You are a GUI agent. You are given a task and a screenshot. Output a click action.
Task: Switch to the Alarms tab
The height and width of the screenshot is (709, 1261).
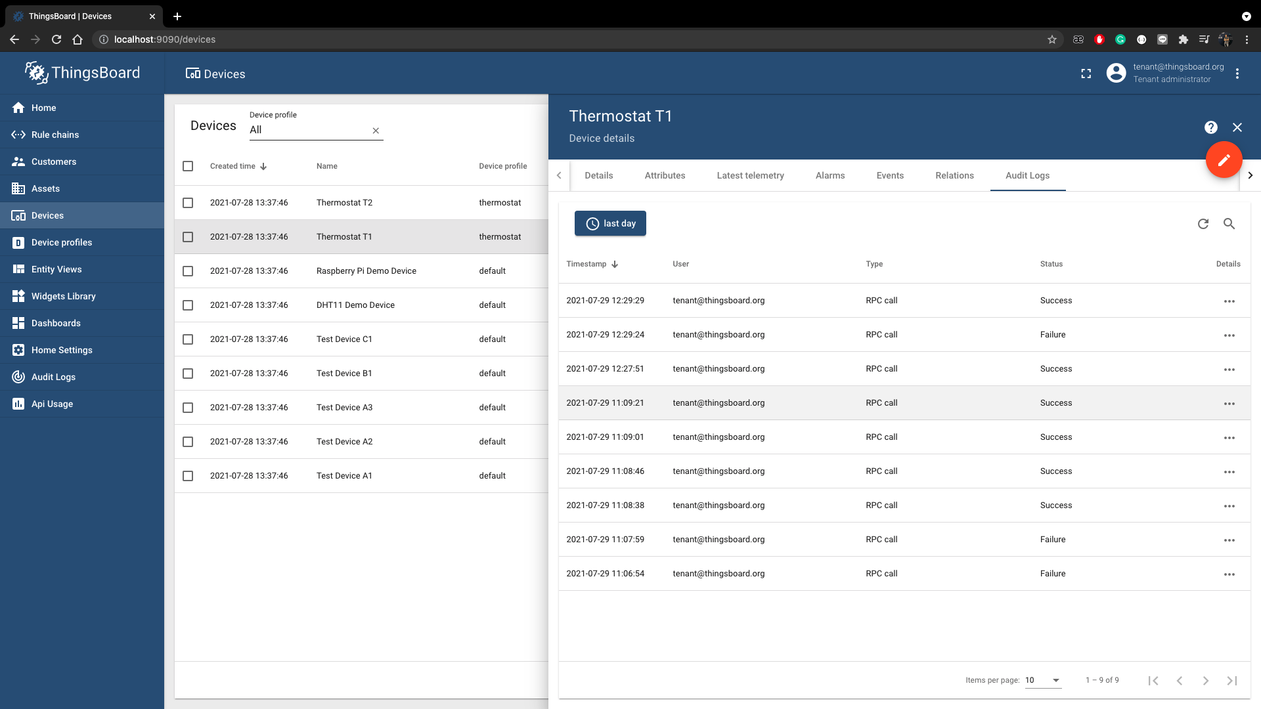coord(830,175)
